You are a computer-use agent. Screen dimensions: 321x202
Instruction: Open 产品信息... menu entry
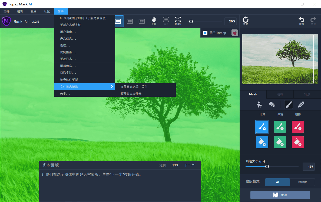(x=85, y=39)
